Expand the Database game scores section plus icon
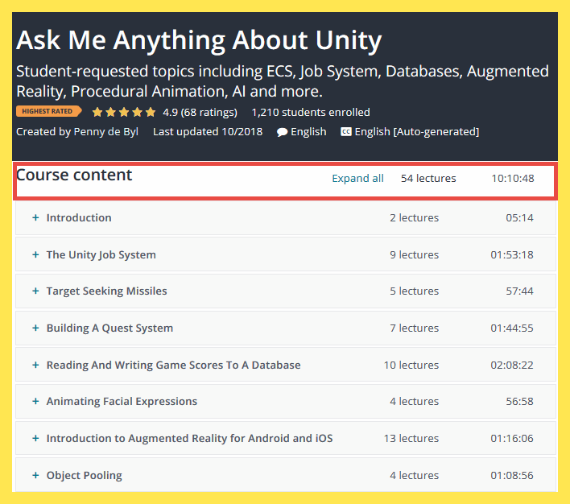 click(35, 365)
